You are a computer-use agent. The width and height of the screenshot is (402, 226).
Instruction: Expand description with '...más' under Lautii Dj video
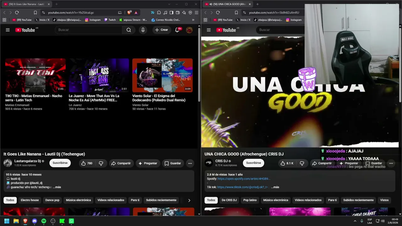pos(57,187)
